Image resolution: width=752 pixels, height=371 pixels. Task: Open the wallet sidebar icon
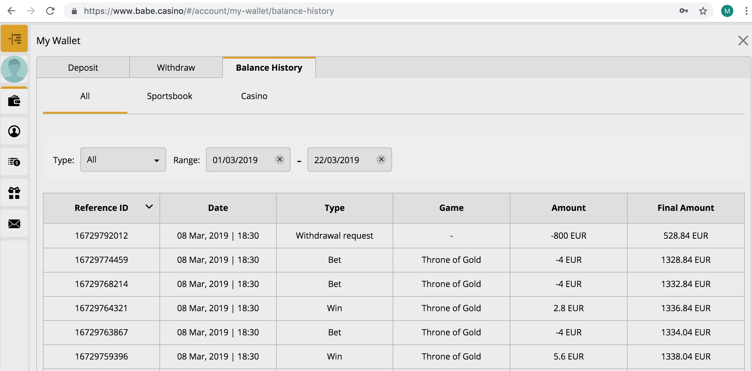[14, 101]
